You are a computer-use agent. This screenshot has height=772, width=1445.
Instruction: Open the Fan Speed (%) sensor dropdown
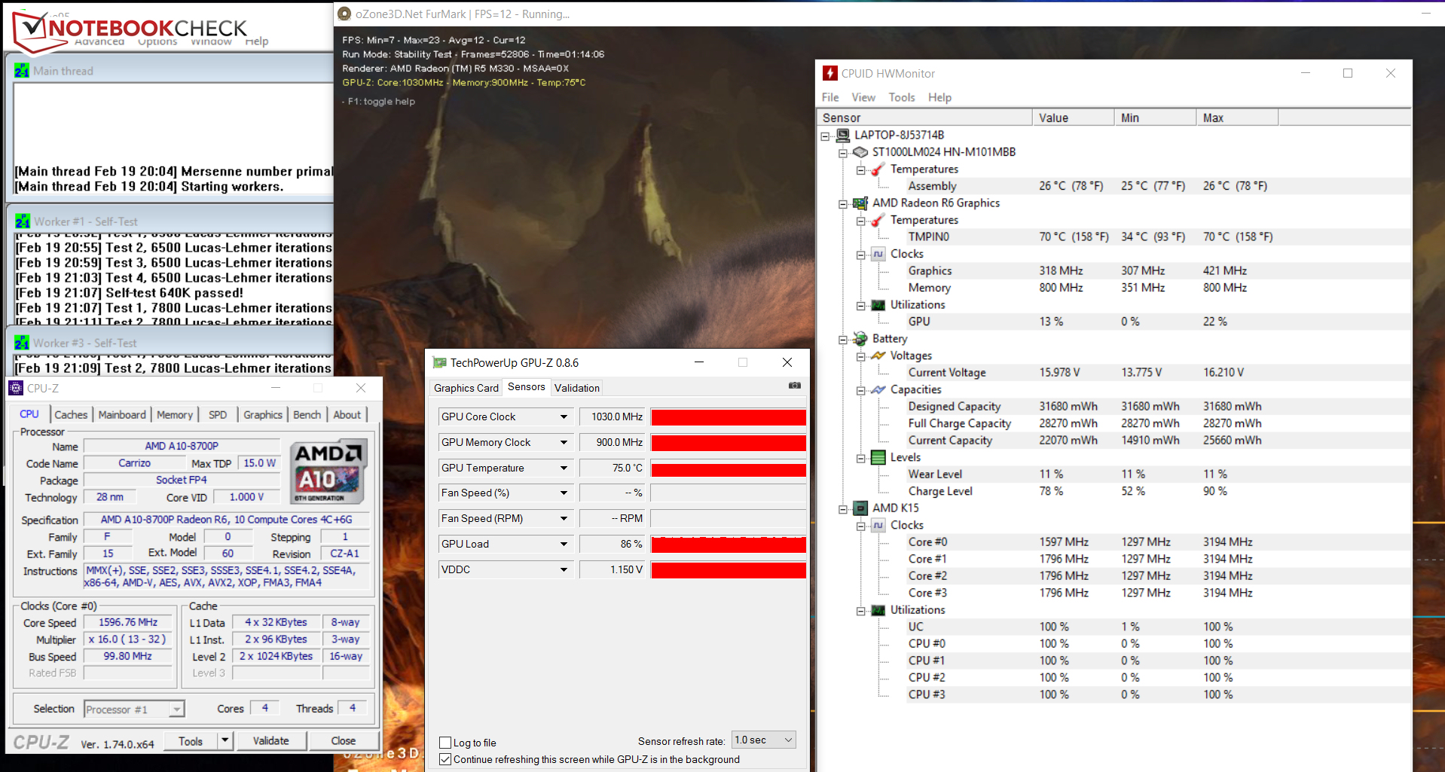pos(564,493)
